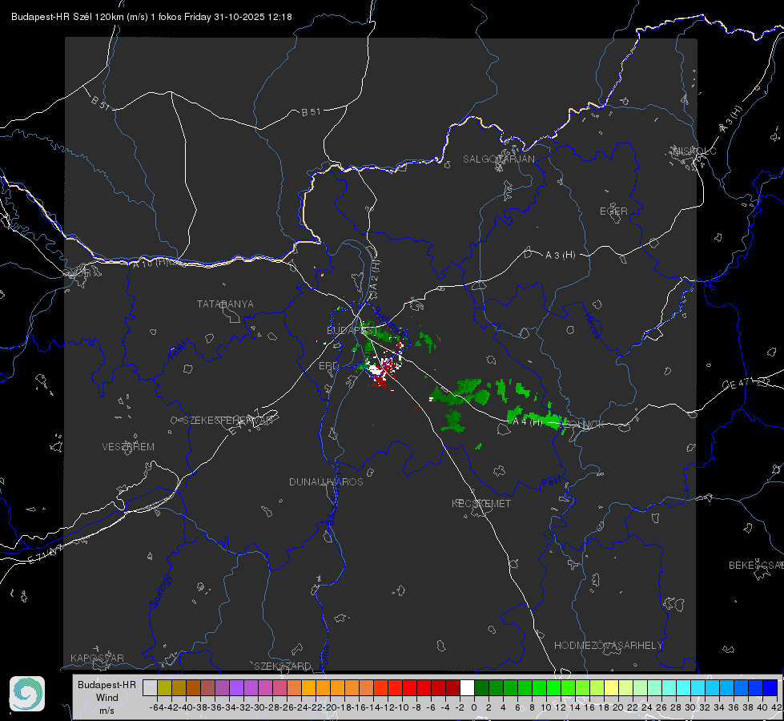Viewport: 784px width, 721px height.
Task: Select the blue Pest county label
Action: click(x=550, y=481)
